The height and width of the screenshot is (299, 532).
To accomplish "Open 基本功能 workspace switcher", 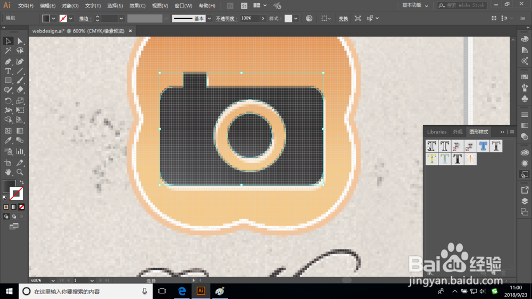I will 415,5.
